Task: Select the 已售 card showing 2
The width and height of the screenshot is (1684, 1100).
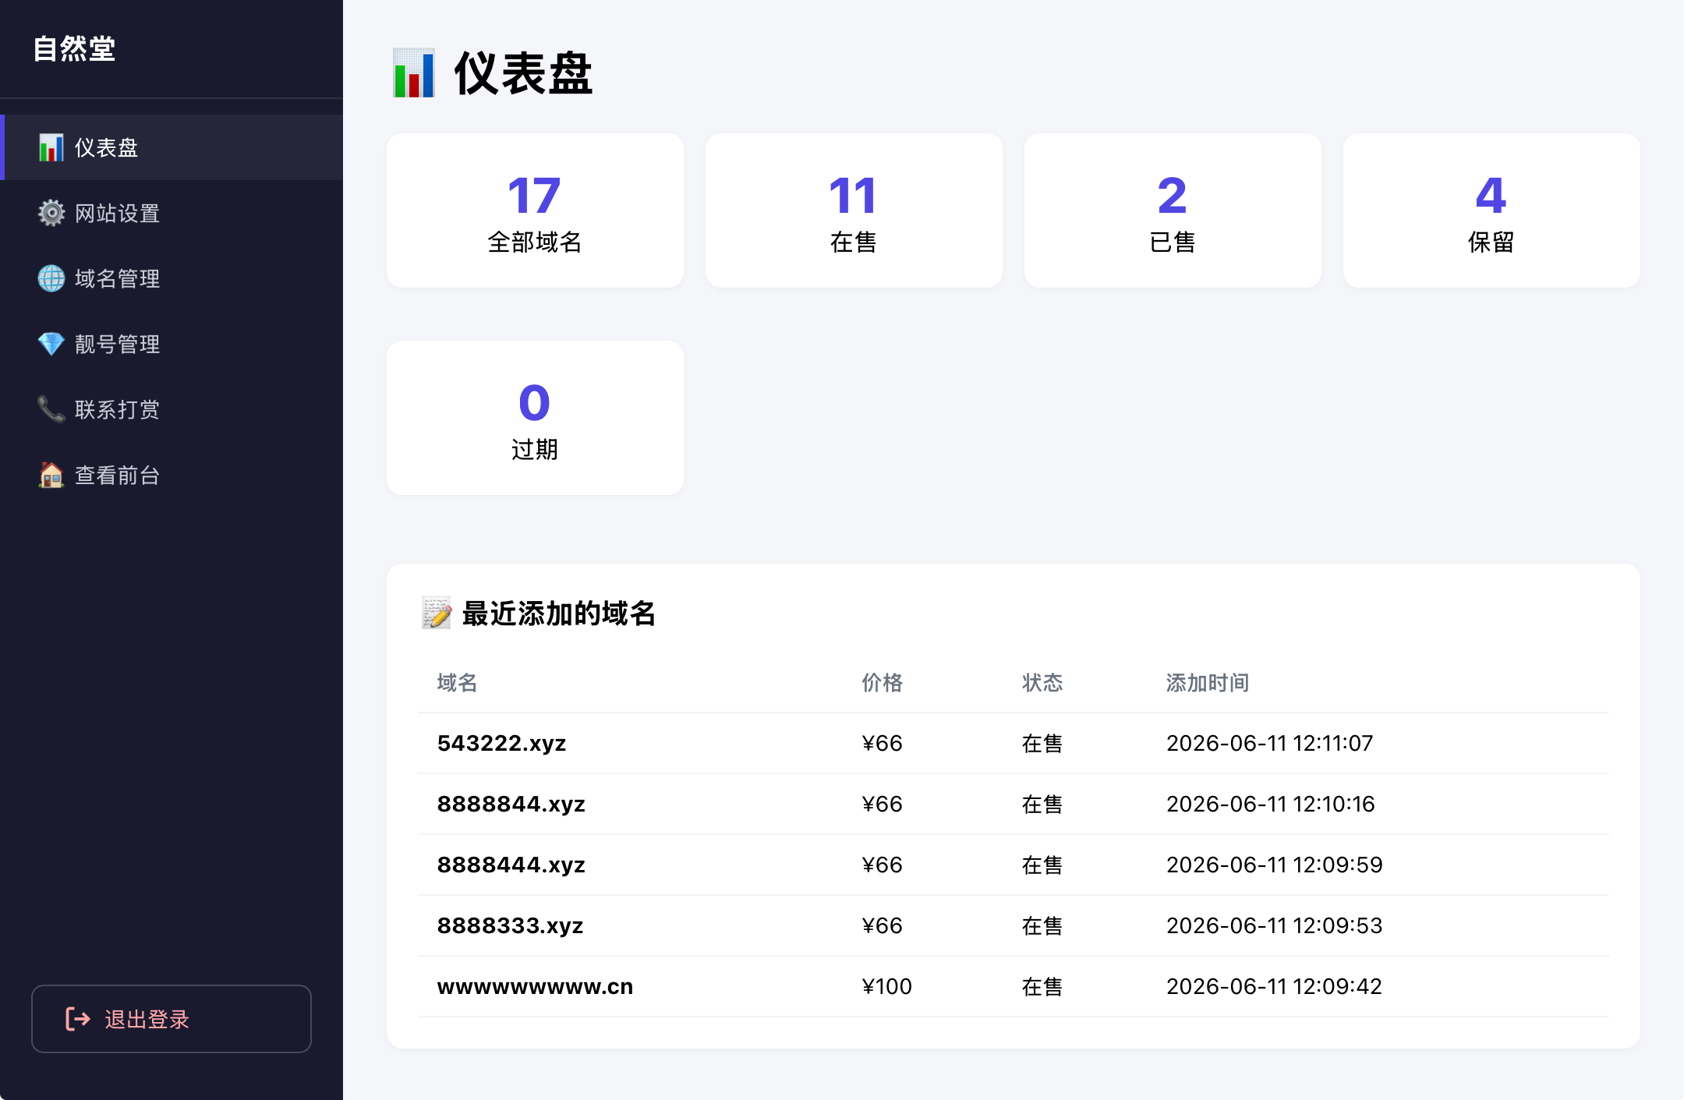Action: (x=1173, y=210)
